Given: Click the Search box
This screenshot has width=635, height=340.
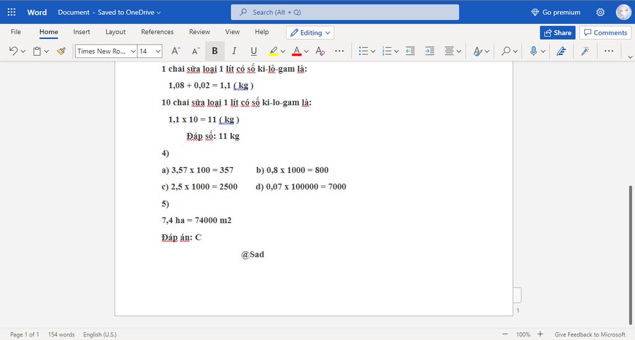Looking at the screenshot, I should tap(345, 12).
